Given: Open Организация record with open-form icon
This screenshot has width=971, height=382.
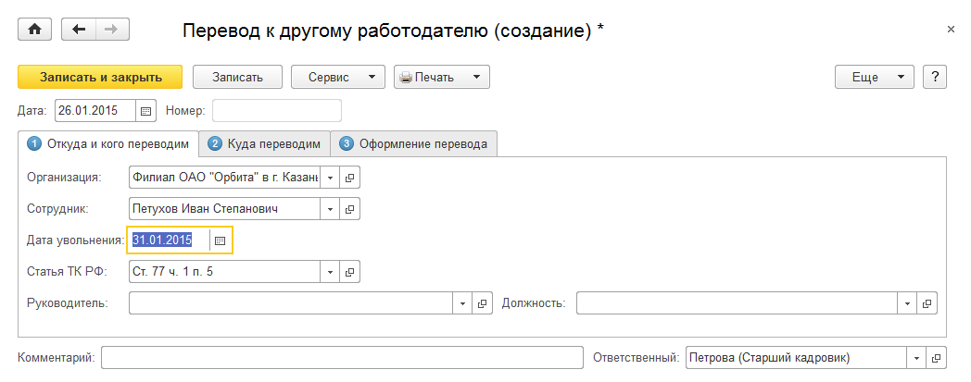Looking at the screenshot, I should (349, 177).
